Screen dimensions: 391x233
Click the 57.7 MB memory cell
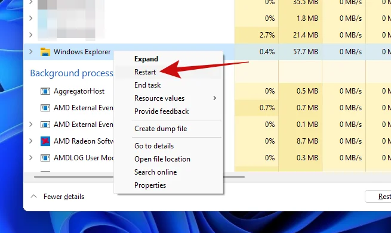pyautogui.click(x=300, y=52)
